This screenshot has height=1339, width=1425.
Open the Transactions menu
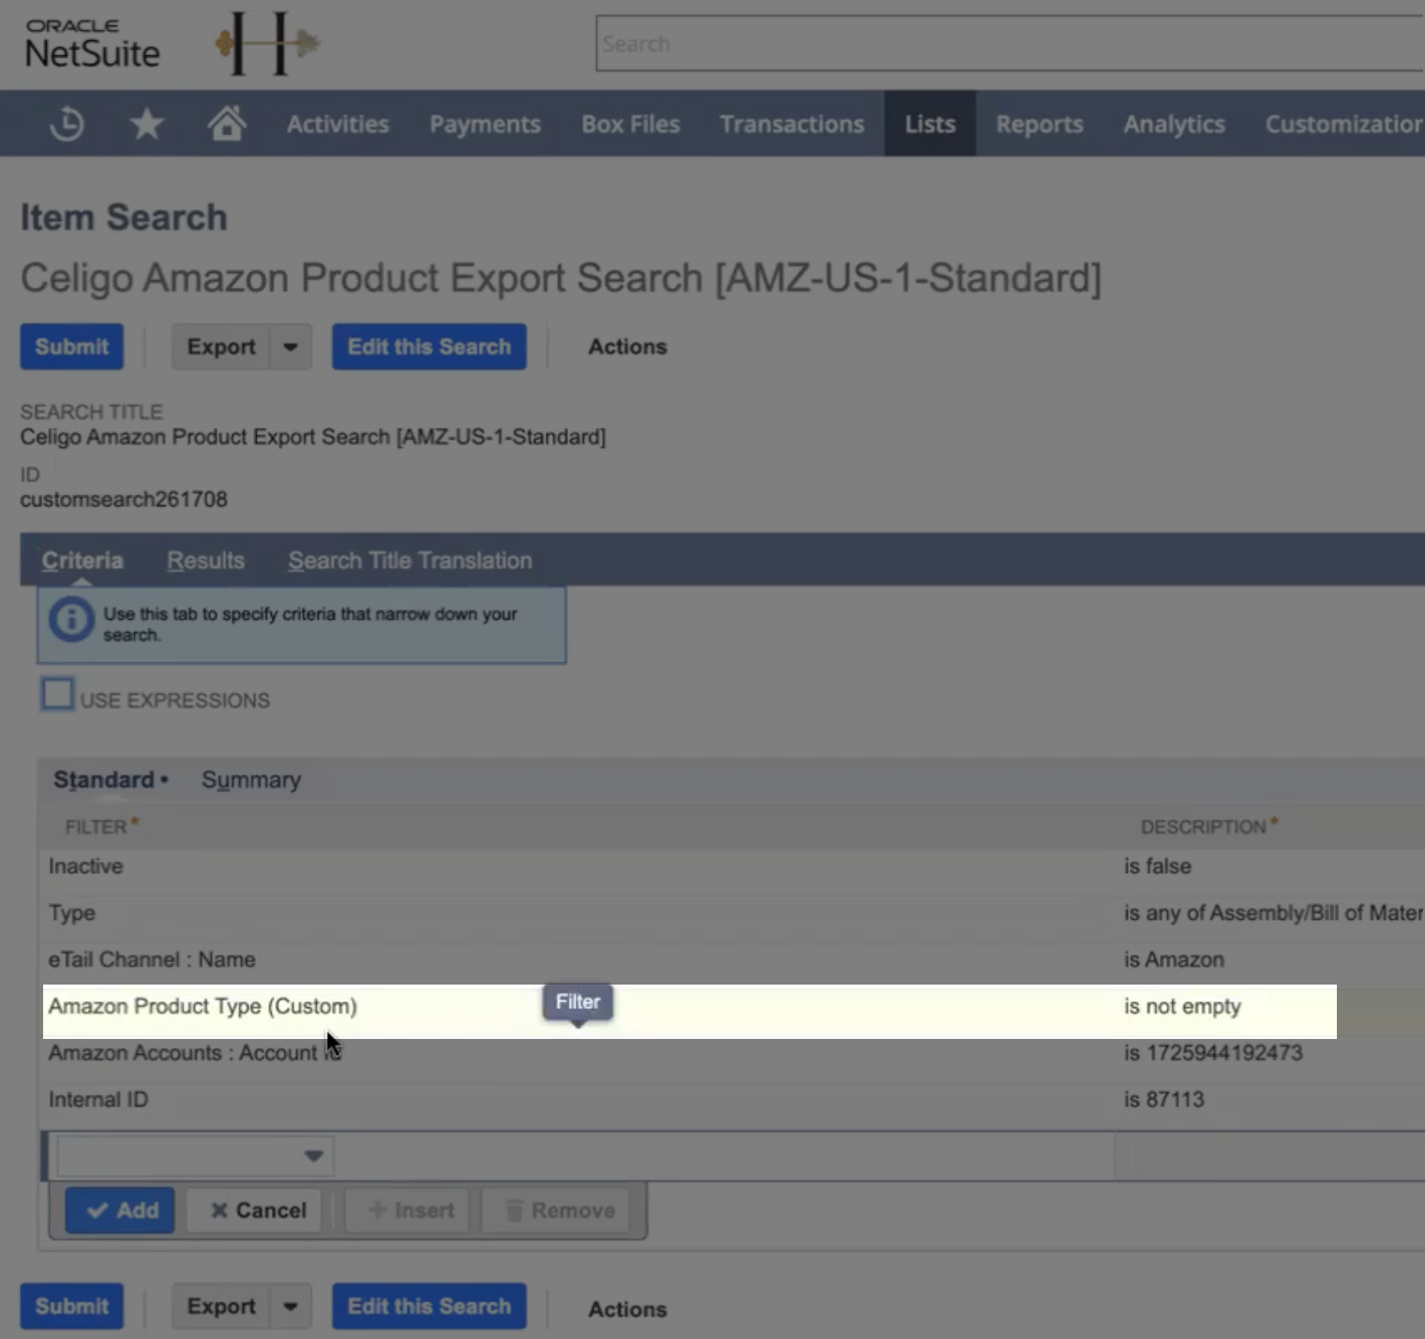(791, 124)
